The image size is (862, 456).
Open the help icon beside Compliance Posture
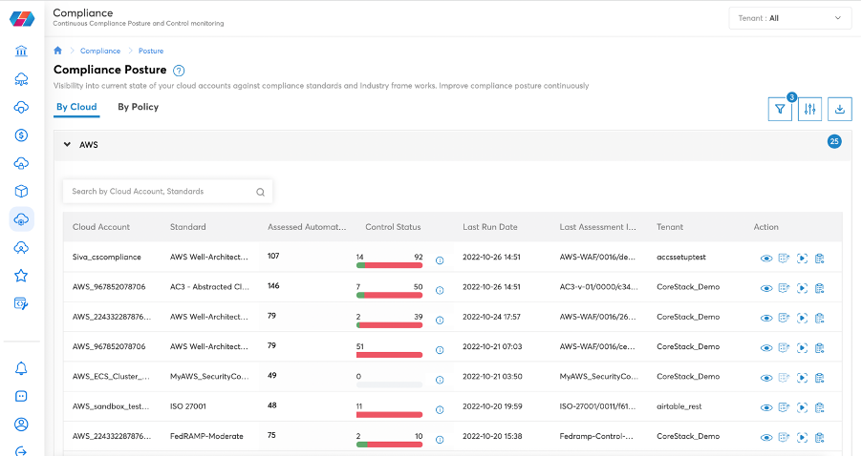(x=179, y=71)
